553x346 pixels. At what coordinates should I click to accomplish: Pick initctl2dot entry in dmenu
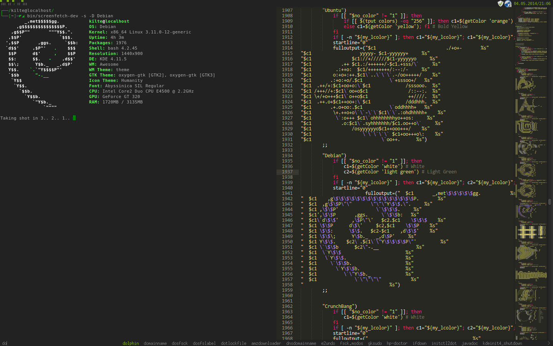(444, 343)
